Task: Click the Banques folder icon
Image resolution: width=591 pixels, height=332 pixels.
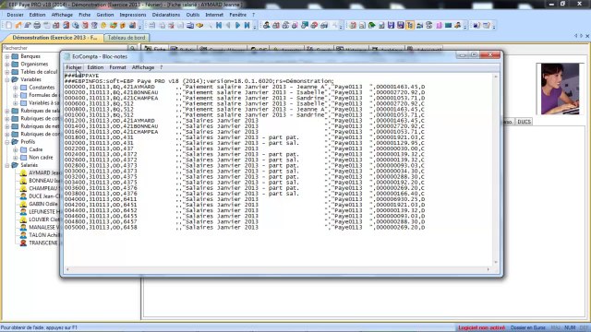Action: click(15, 56)
